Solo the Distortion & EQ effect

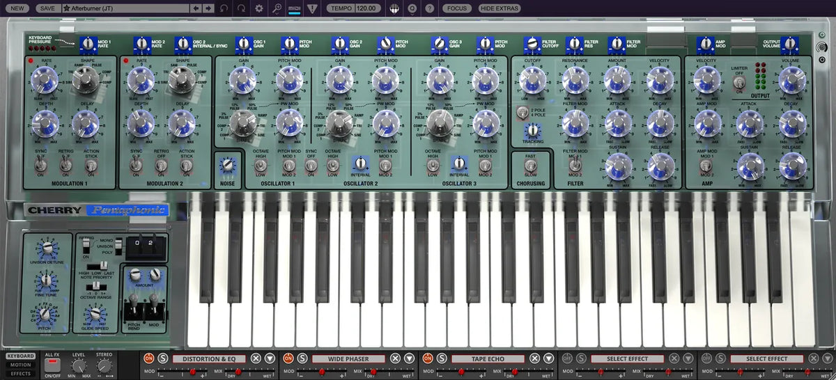(x=163, y=358)
